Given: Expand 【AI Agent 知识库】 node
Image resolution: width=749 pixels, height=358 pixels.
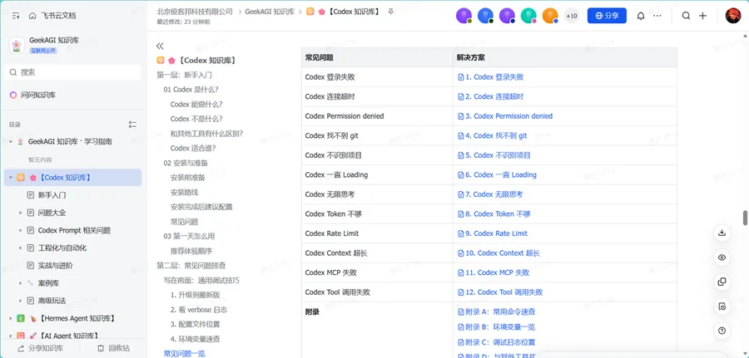Looking at the screenshot, I should coord(11,336).
